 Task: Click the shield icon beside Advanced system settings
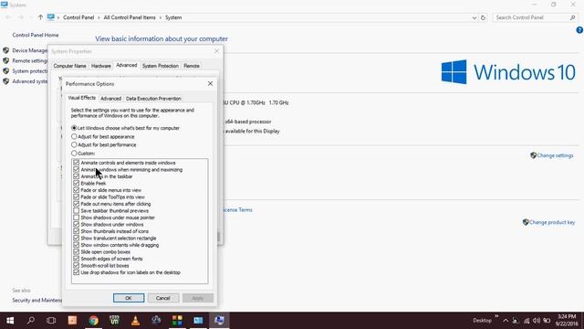coord(6,81)
